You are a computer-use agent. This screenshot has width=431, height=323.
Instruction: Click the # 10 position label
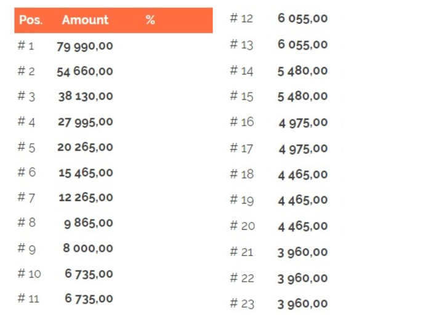tap(29, 274)
